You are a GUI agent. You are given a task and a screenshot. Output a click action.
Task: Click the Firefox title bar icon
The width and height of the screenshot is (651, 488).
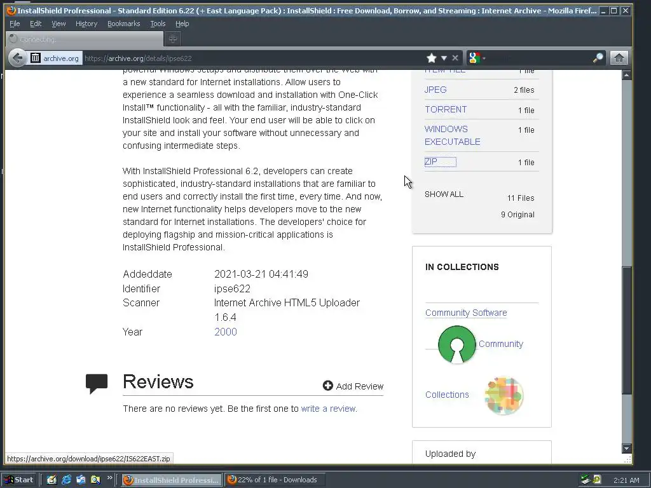11,10
